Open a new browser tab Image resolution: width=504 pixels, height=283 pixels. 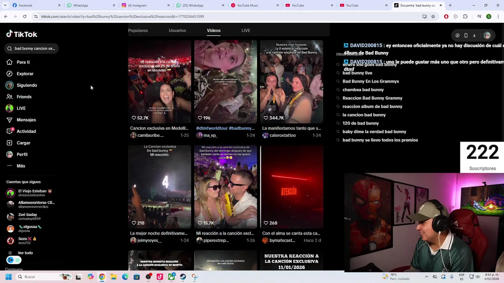click(x=450, y=6)
